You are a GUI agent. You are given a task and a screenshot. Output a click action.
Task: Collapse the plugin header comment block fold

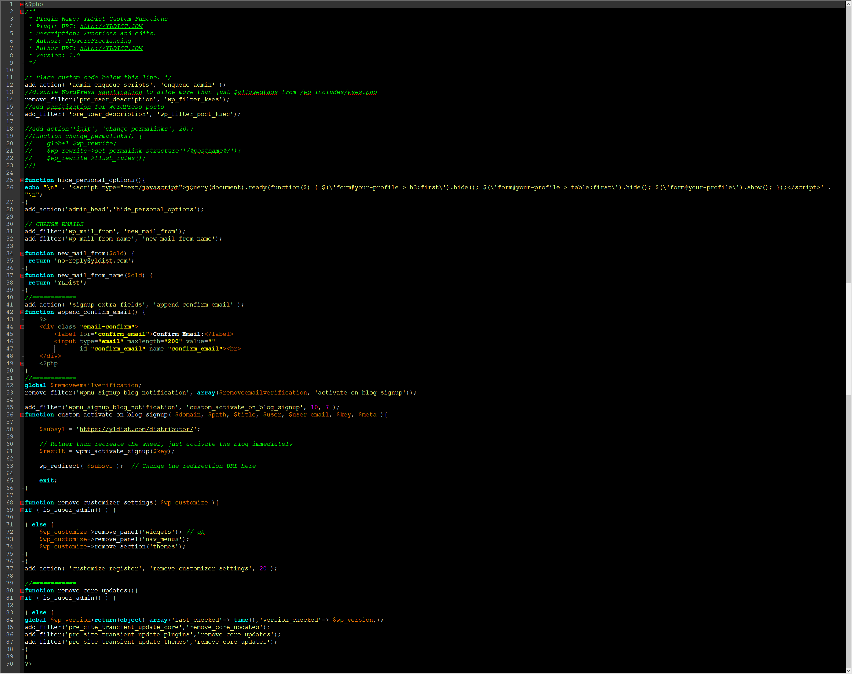click(x=22, y=11)
